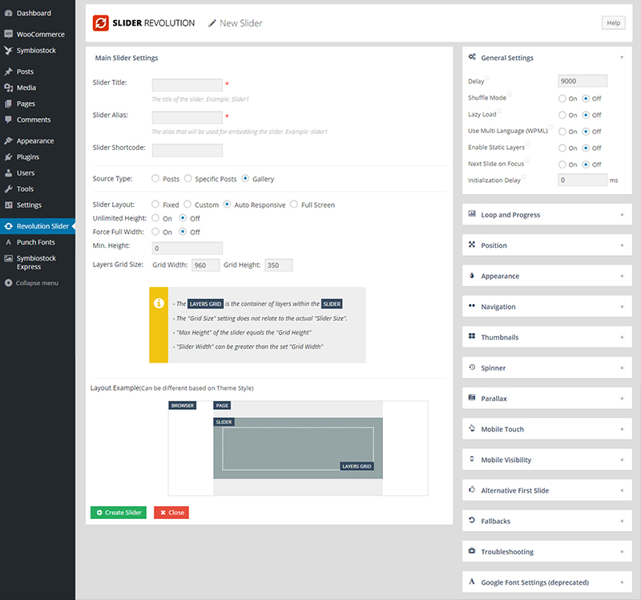This screenshot has height=600, width=641.
Task: Click the Posts pin icon in sidebar
Action: pyautogui.click(x=8, y=71)
